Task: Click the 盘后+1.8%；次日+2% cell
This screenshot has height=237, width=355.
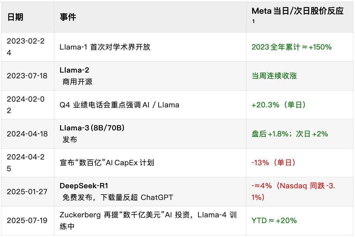Action: coord(290,134)
